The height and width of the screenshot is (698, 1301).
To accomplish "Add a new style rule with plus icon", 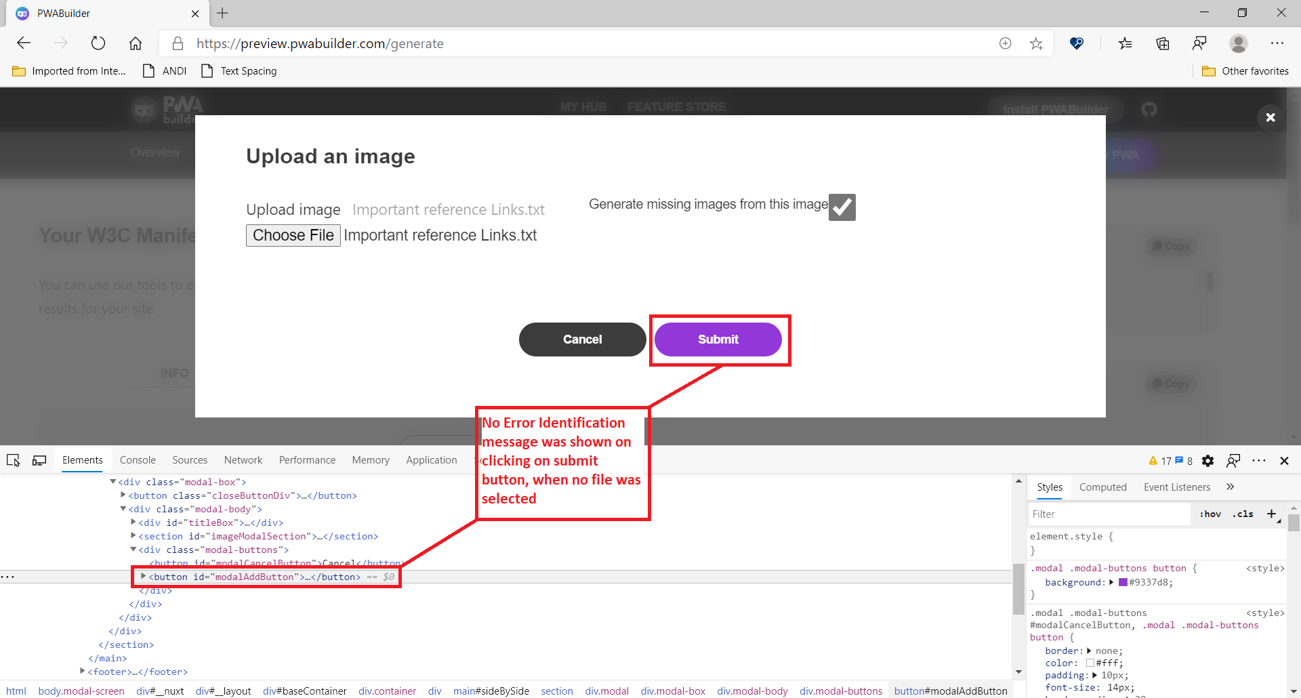I will click(1272, 514).
